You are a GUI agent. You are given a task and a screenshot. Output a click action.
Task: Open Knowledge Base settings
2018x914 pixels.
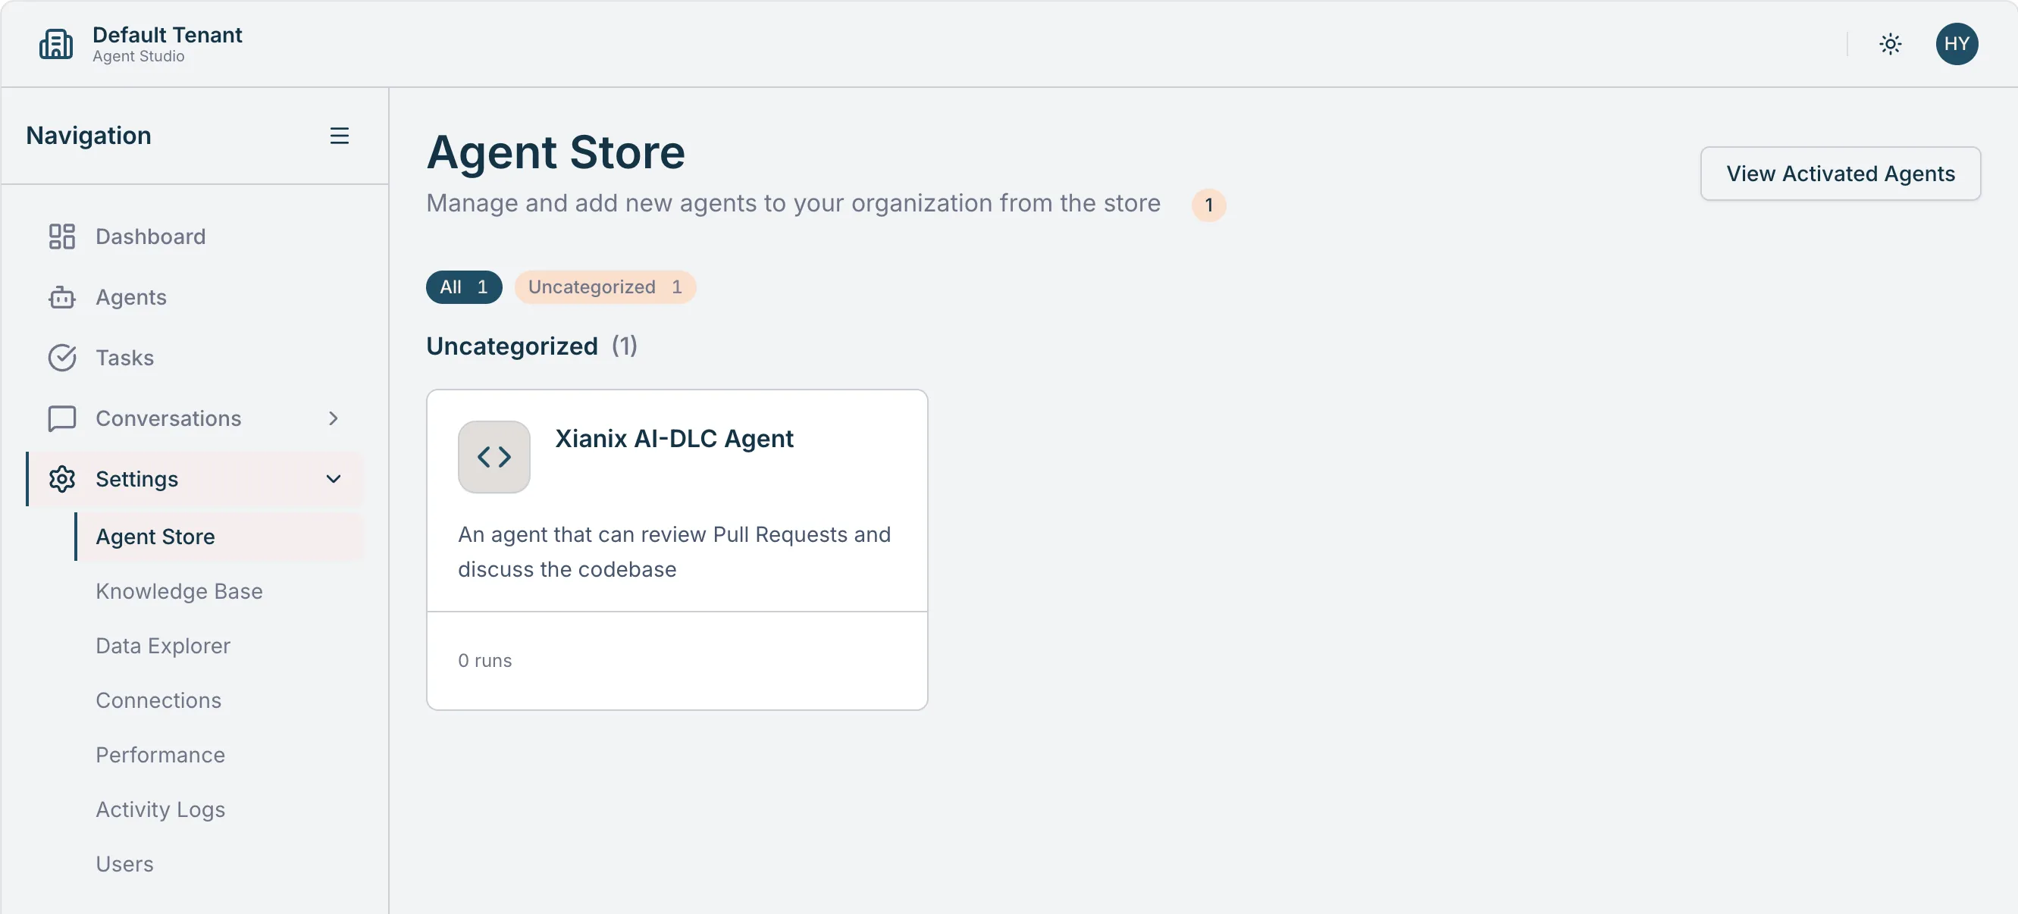click(219, 591)
